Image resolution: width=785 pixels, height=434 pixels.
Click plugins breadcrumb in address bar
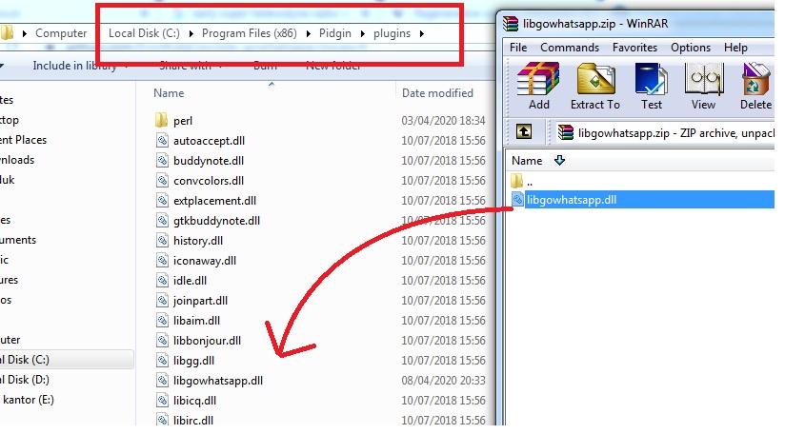[x=392, y=33]
